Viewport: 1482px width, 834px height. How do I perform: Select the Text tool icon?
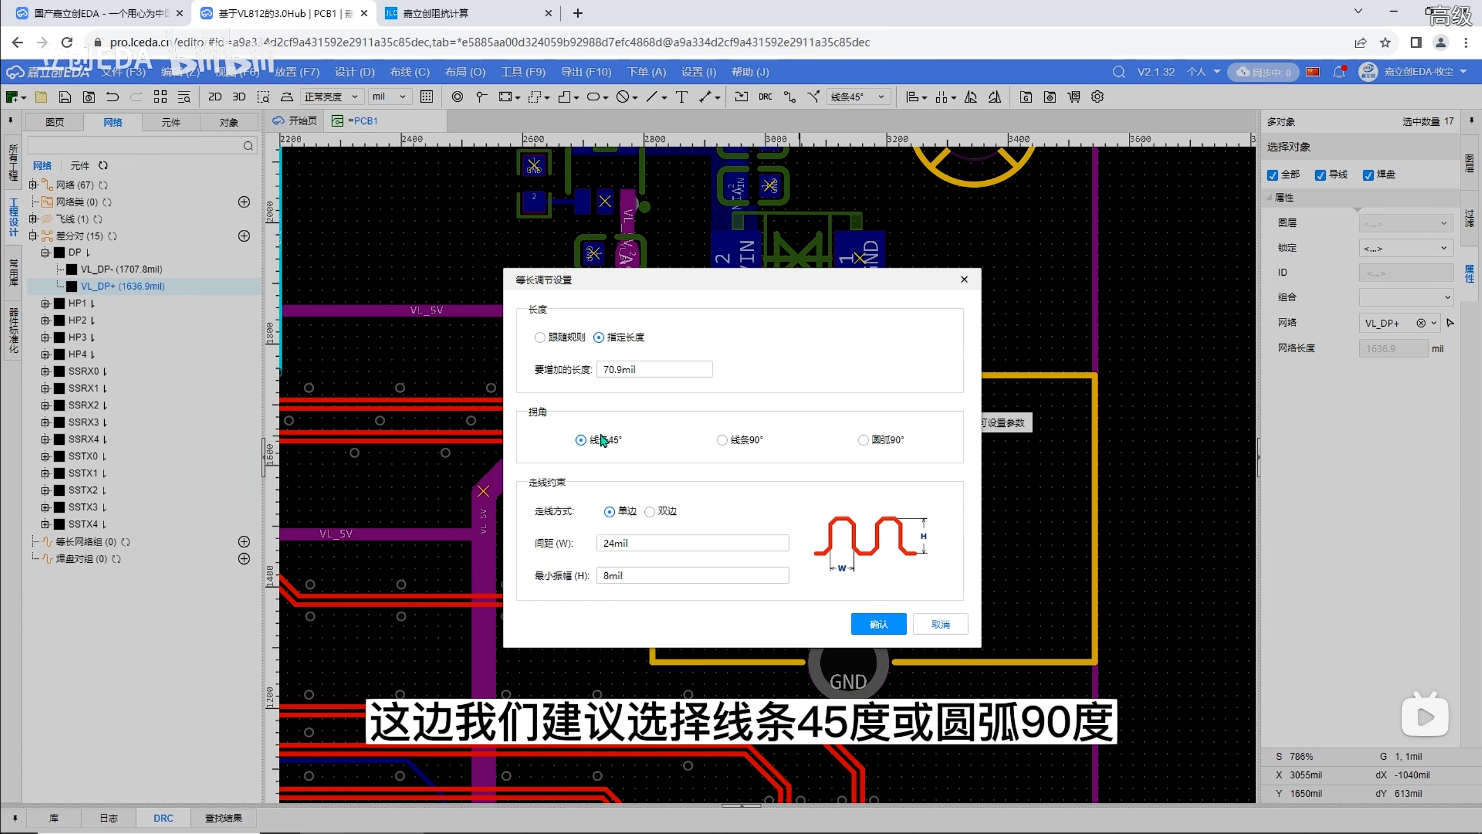[x=681, y=97]
